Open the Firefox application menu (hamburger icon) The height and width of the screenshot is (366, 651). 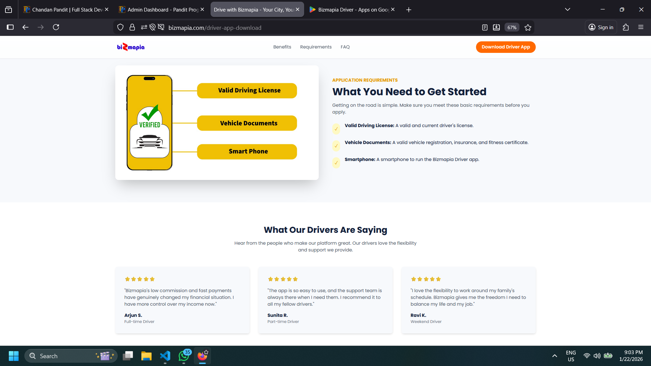[x=641, y=27]
